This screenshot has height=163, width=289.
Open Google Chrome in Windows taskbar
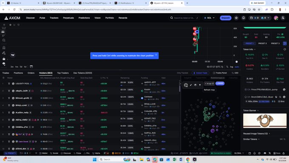(188, 160)
